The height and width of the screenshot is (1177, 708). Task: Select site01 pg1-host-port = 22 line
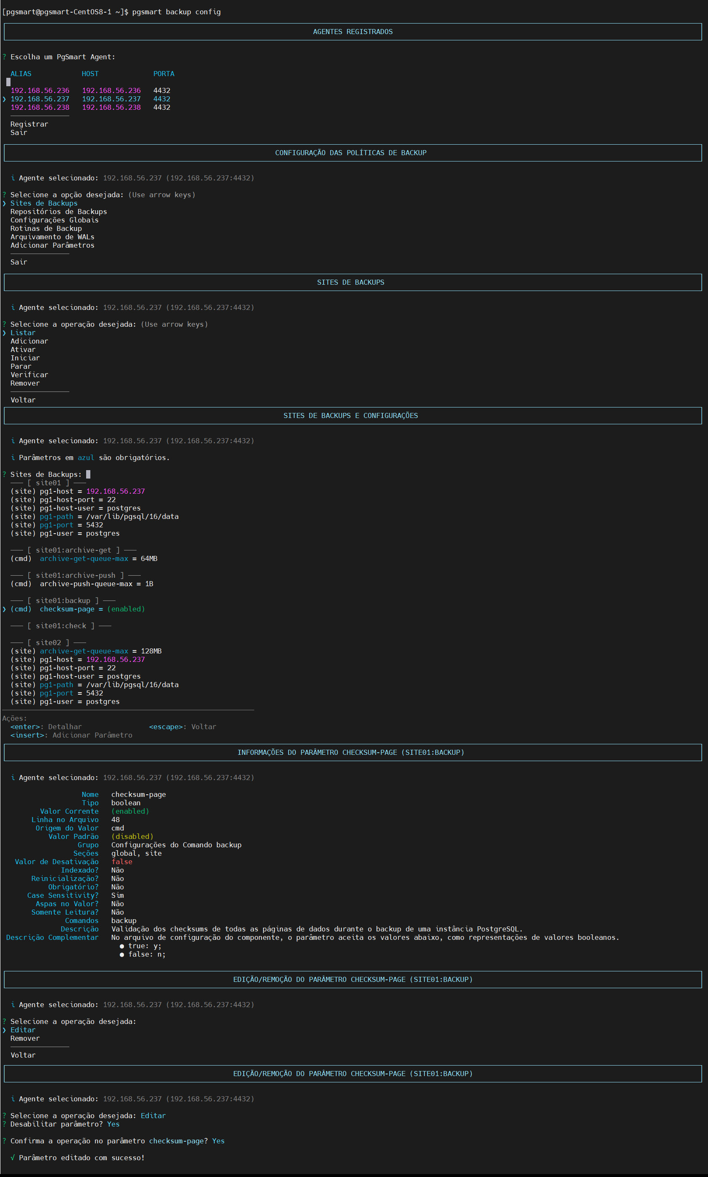coord(63,500)
